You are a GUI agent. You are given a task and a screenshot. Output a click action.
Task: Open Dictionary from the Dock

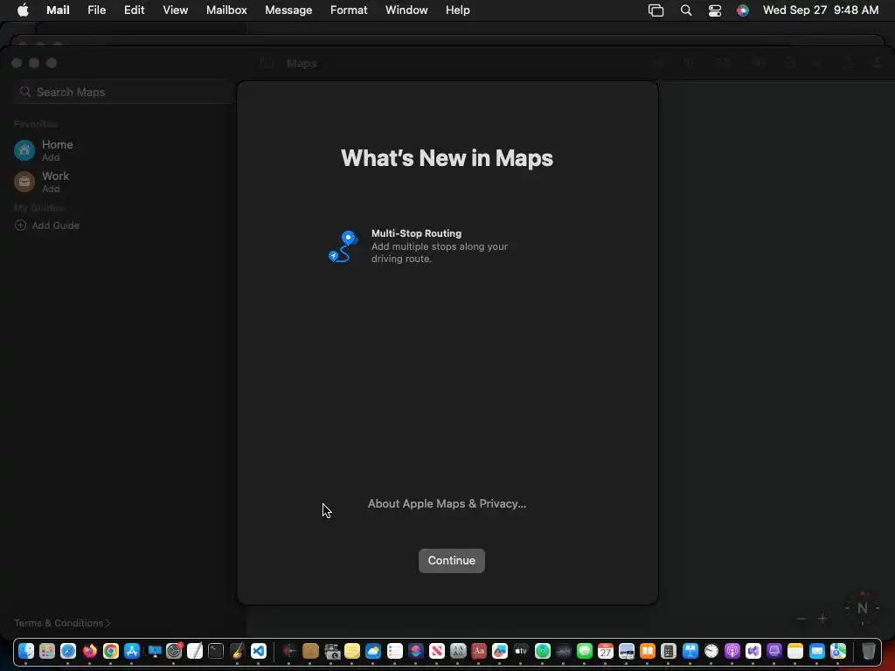click(479, 651)
